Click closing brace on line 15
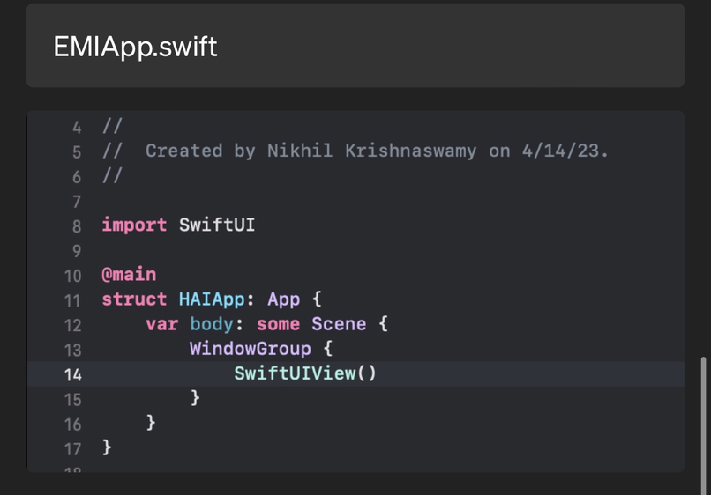Image resolution: width=711 pixels, height=495 pixels. tap(195, 398)
